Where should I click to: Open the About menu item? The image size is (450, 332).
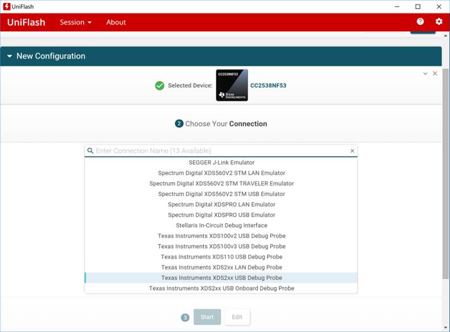(x=116, y=22)
